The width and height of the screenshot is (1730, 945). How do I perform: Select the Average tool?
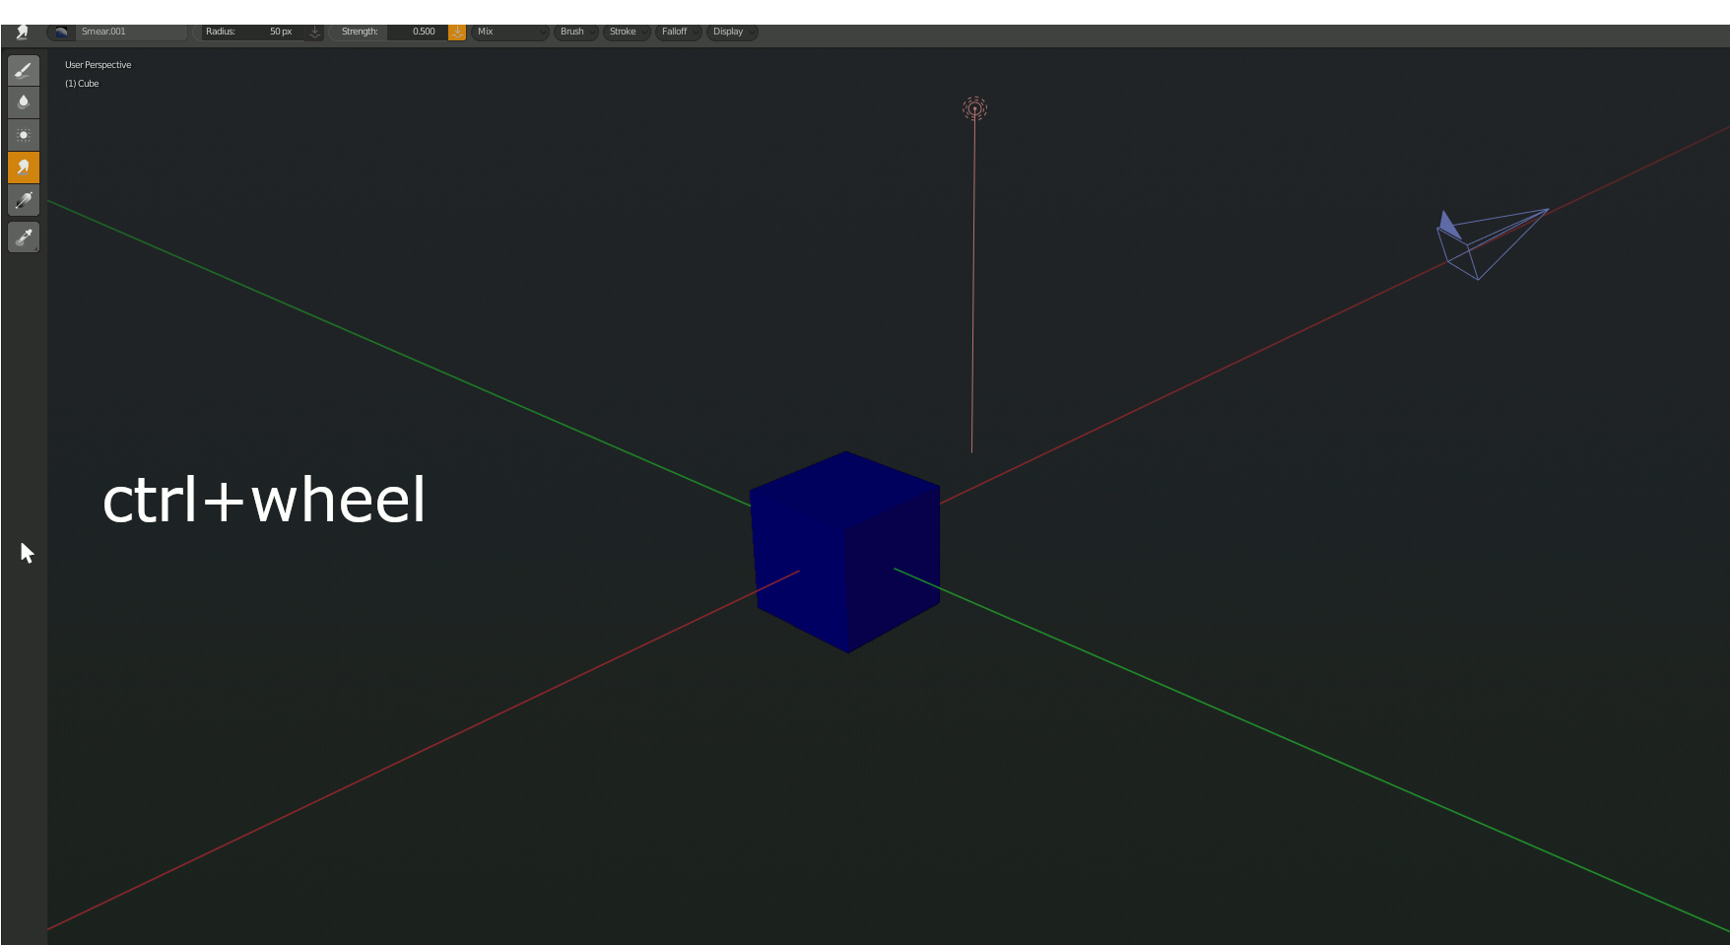click(24, 135)
